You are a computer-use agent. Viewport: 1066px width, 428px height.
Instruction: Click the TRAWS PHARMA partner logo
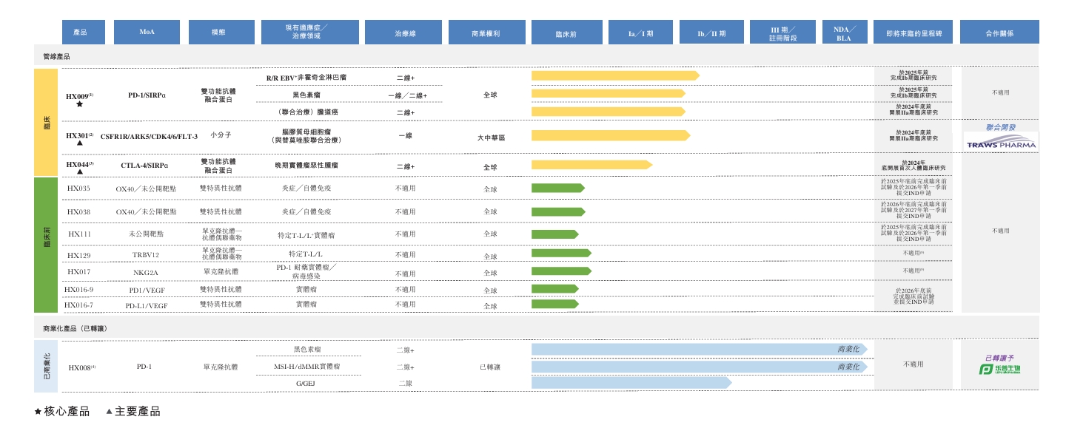coord(1001,141)
